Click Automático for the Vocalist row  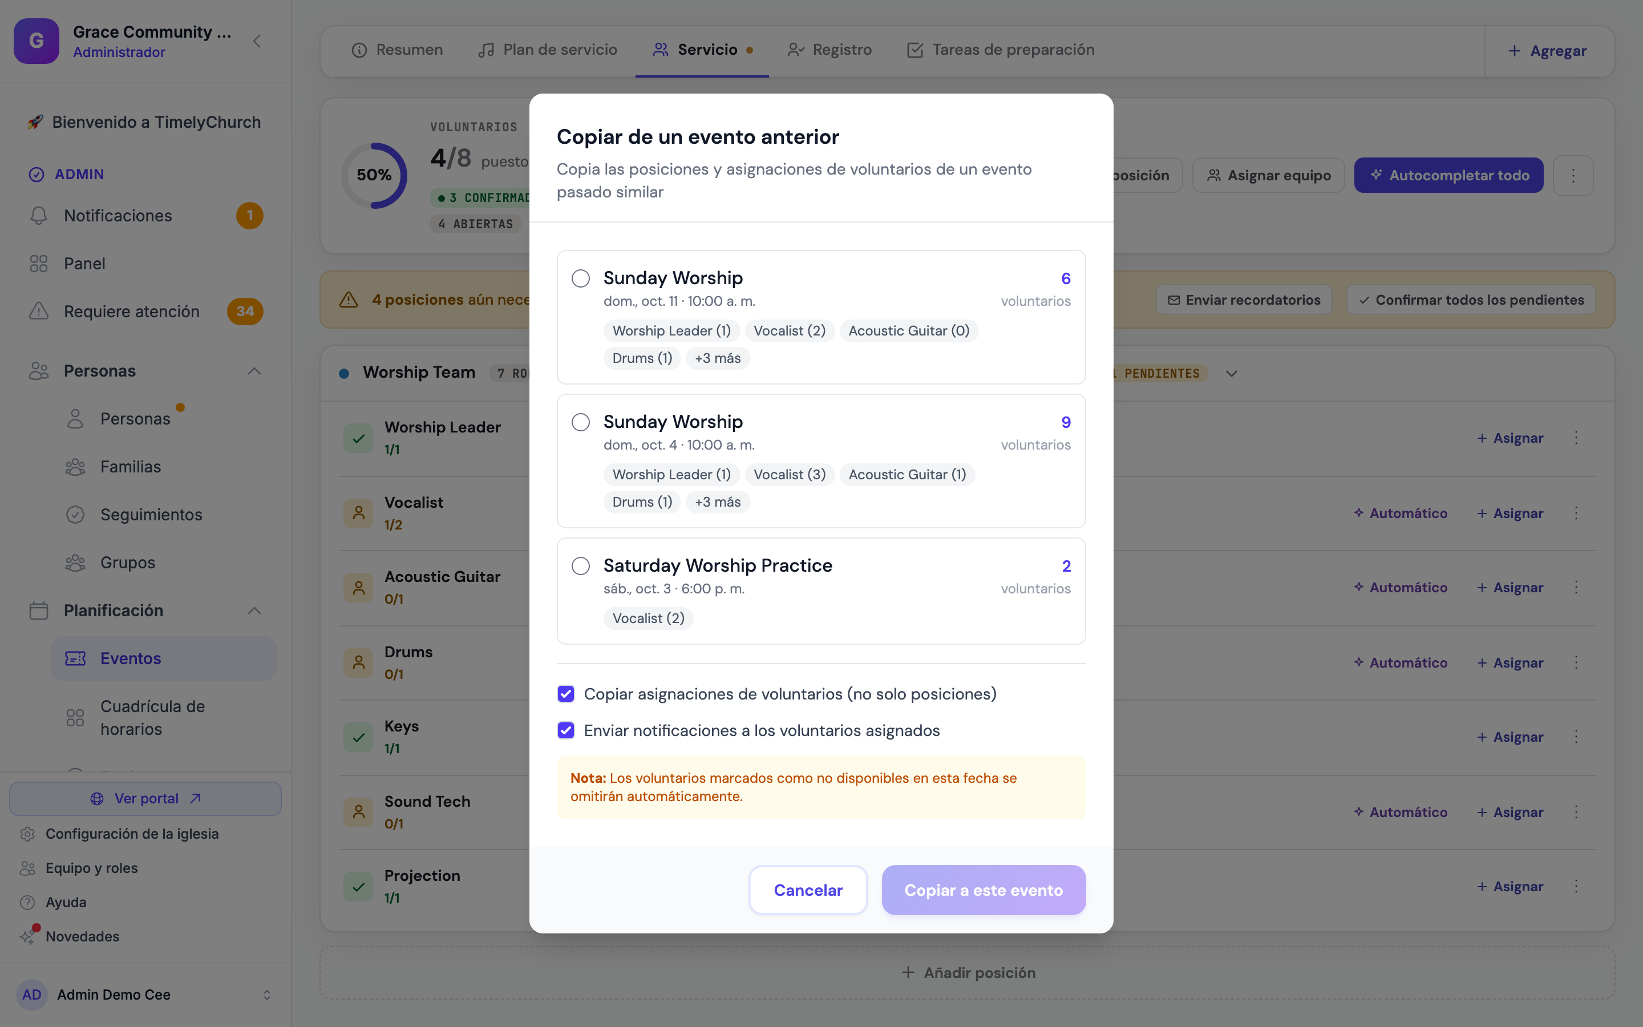click(1401, 513)
